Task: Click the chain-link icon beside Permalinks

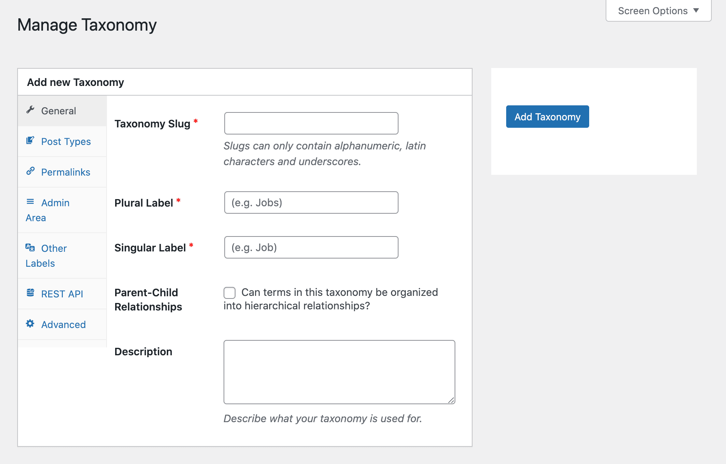Action: 31,171
